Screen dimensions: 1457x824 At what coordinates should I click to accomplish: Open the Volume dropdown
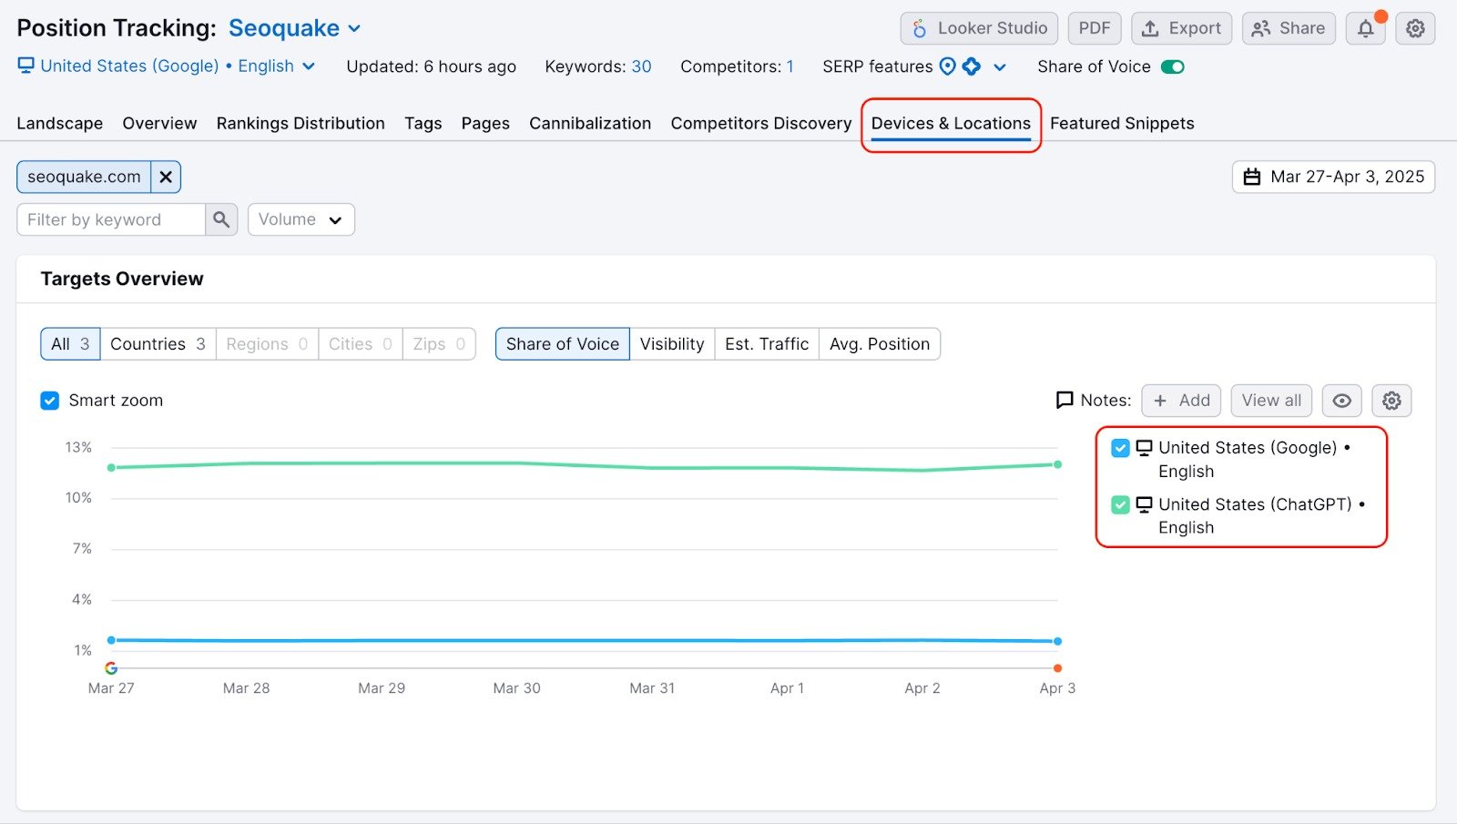pos(301,219)
